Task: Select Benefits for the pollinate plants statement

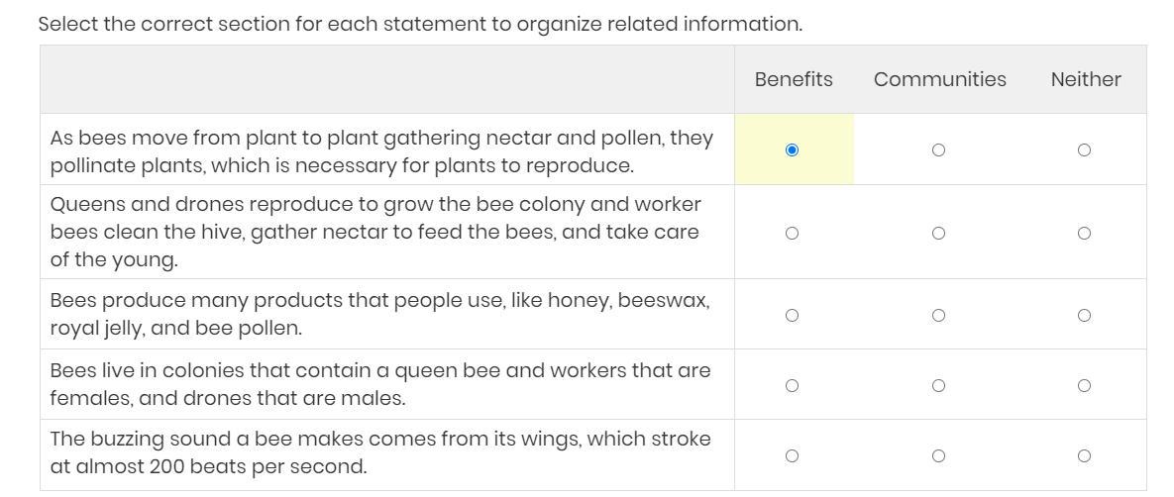Action: 792,149
